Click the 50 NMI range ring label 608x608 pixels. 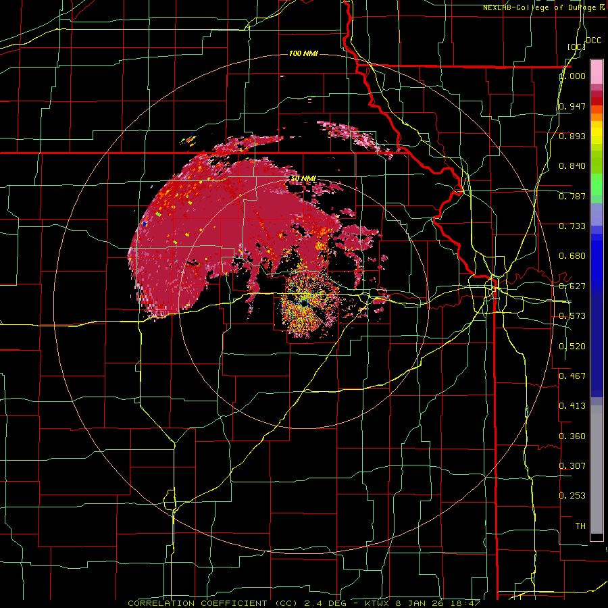pos(303,178)
